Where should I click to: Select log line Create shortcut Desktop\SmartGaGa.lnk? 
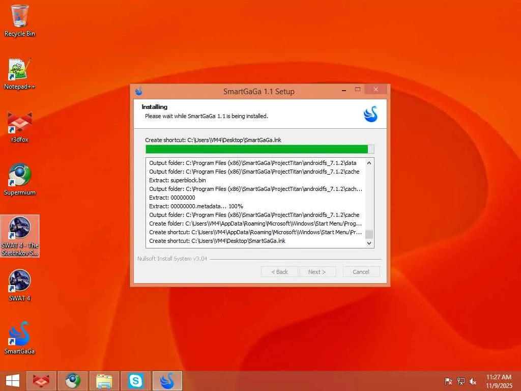coord(217,241)
